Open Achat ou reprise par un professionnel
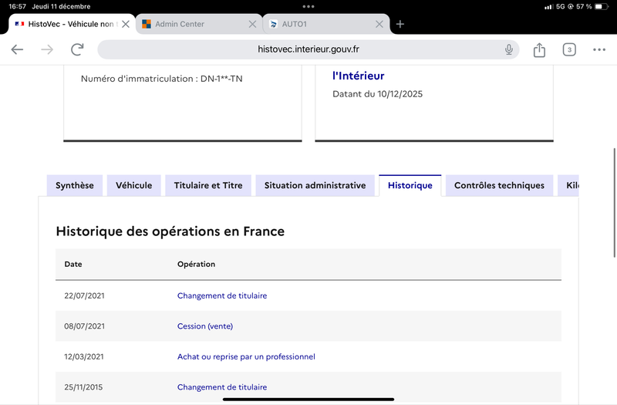The width and height of the screenshot is (617, 405). (246, 356)
